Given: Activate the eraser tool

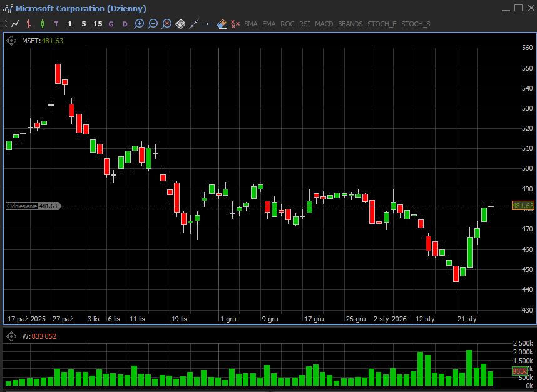Looking at the screenshot, I should pyautogui.click(x=222, y=24).
